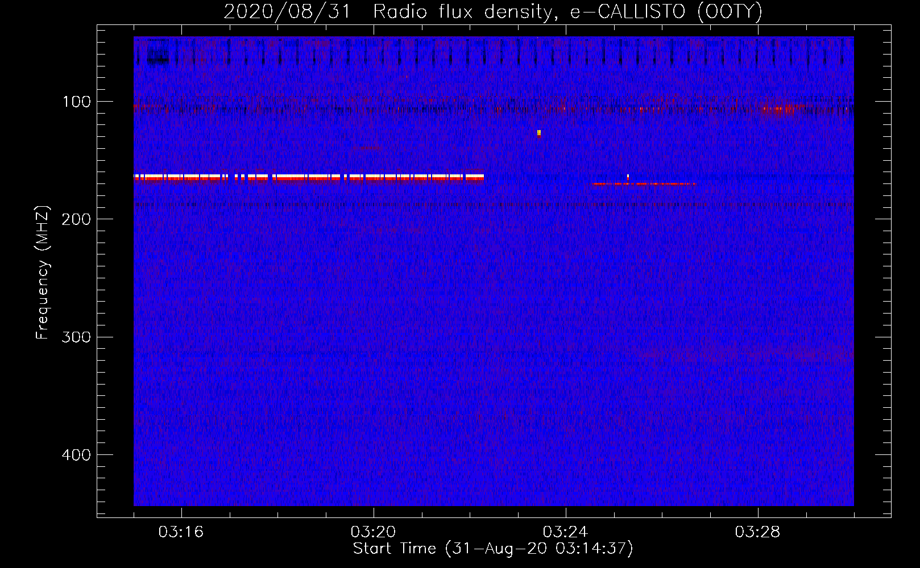Click the 03:28 time tick label

click(757, 532)
